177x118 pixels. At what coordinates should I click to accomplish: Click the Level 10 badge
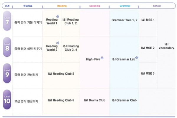[7, 99]
